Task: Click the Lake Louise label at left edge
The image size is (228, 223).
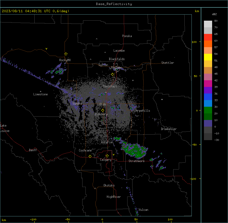Action: pyautogui.click(x=5, y=128)
